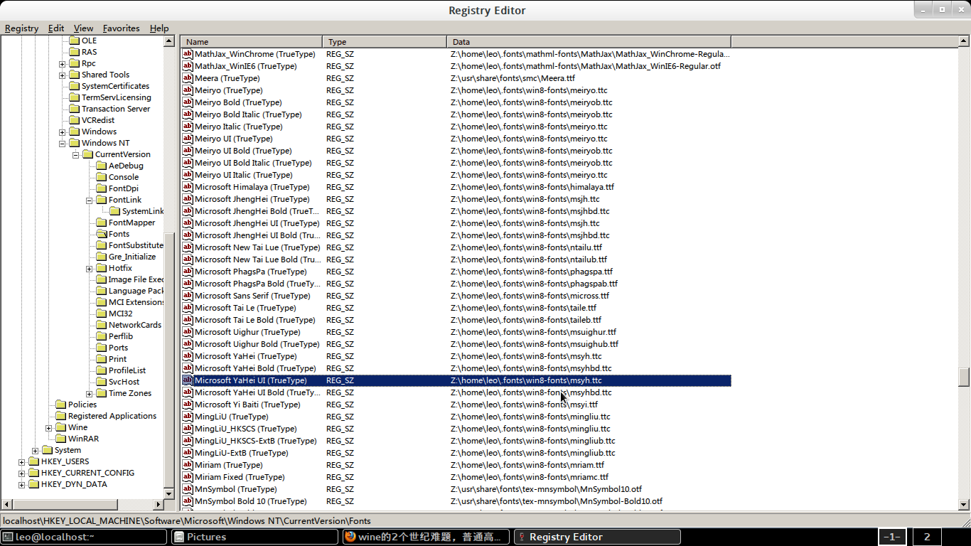Sort values by the Type column header
971x546 pixels.
click(x=385, y=42)
